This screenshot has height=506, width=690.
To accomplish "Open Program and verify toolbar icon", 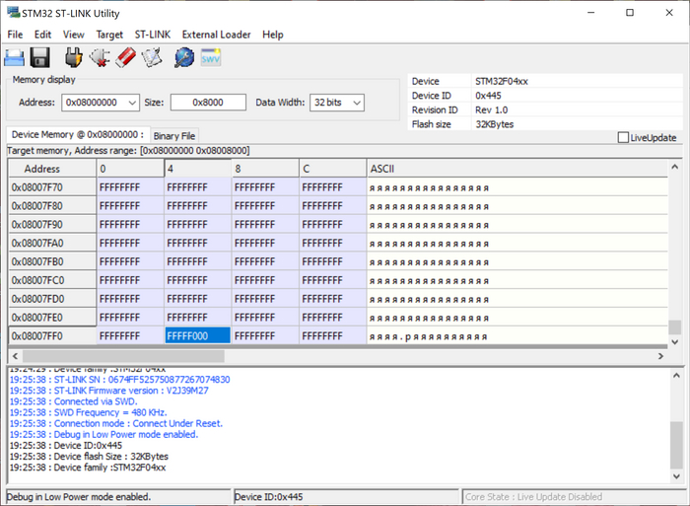I will (x=151, y=58).
